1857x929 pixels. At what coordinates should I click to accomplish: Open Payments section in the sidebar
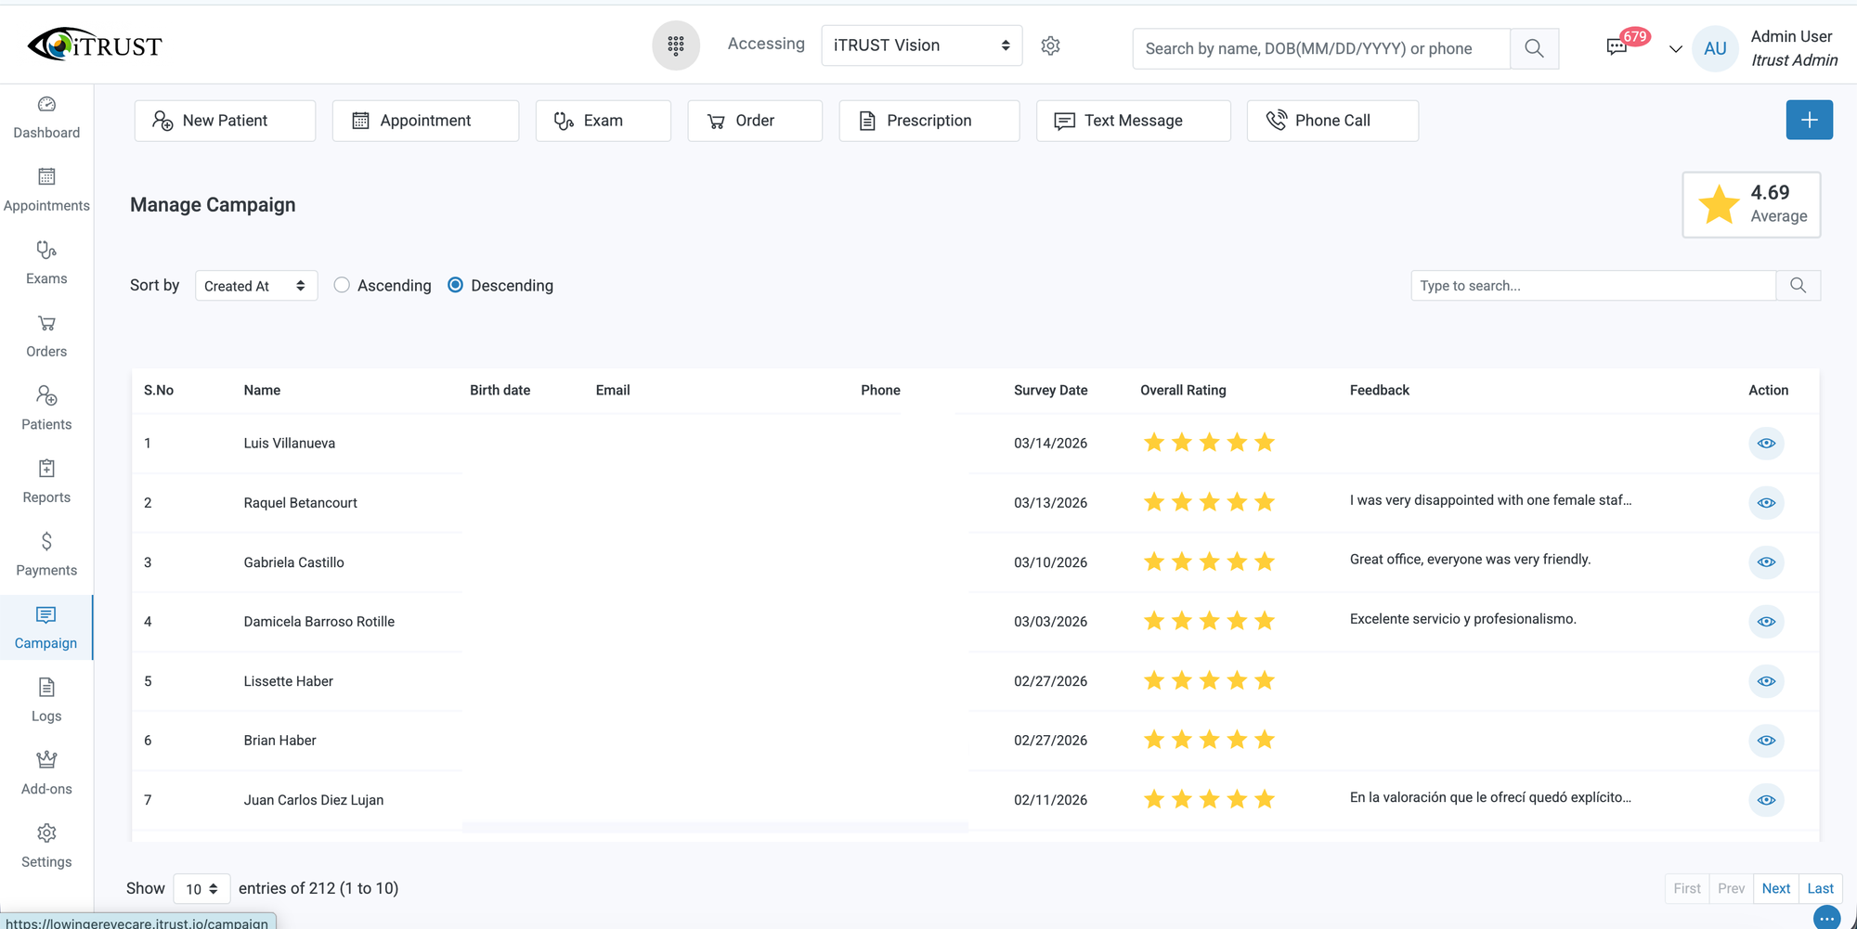click(x=46, y=554)
